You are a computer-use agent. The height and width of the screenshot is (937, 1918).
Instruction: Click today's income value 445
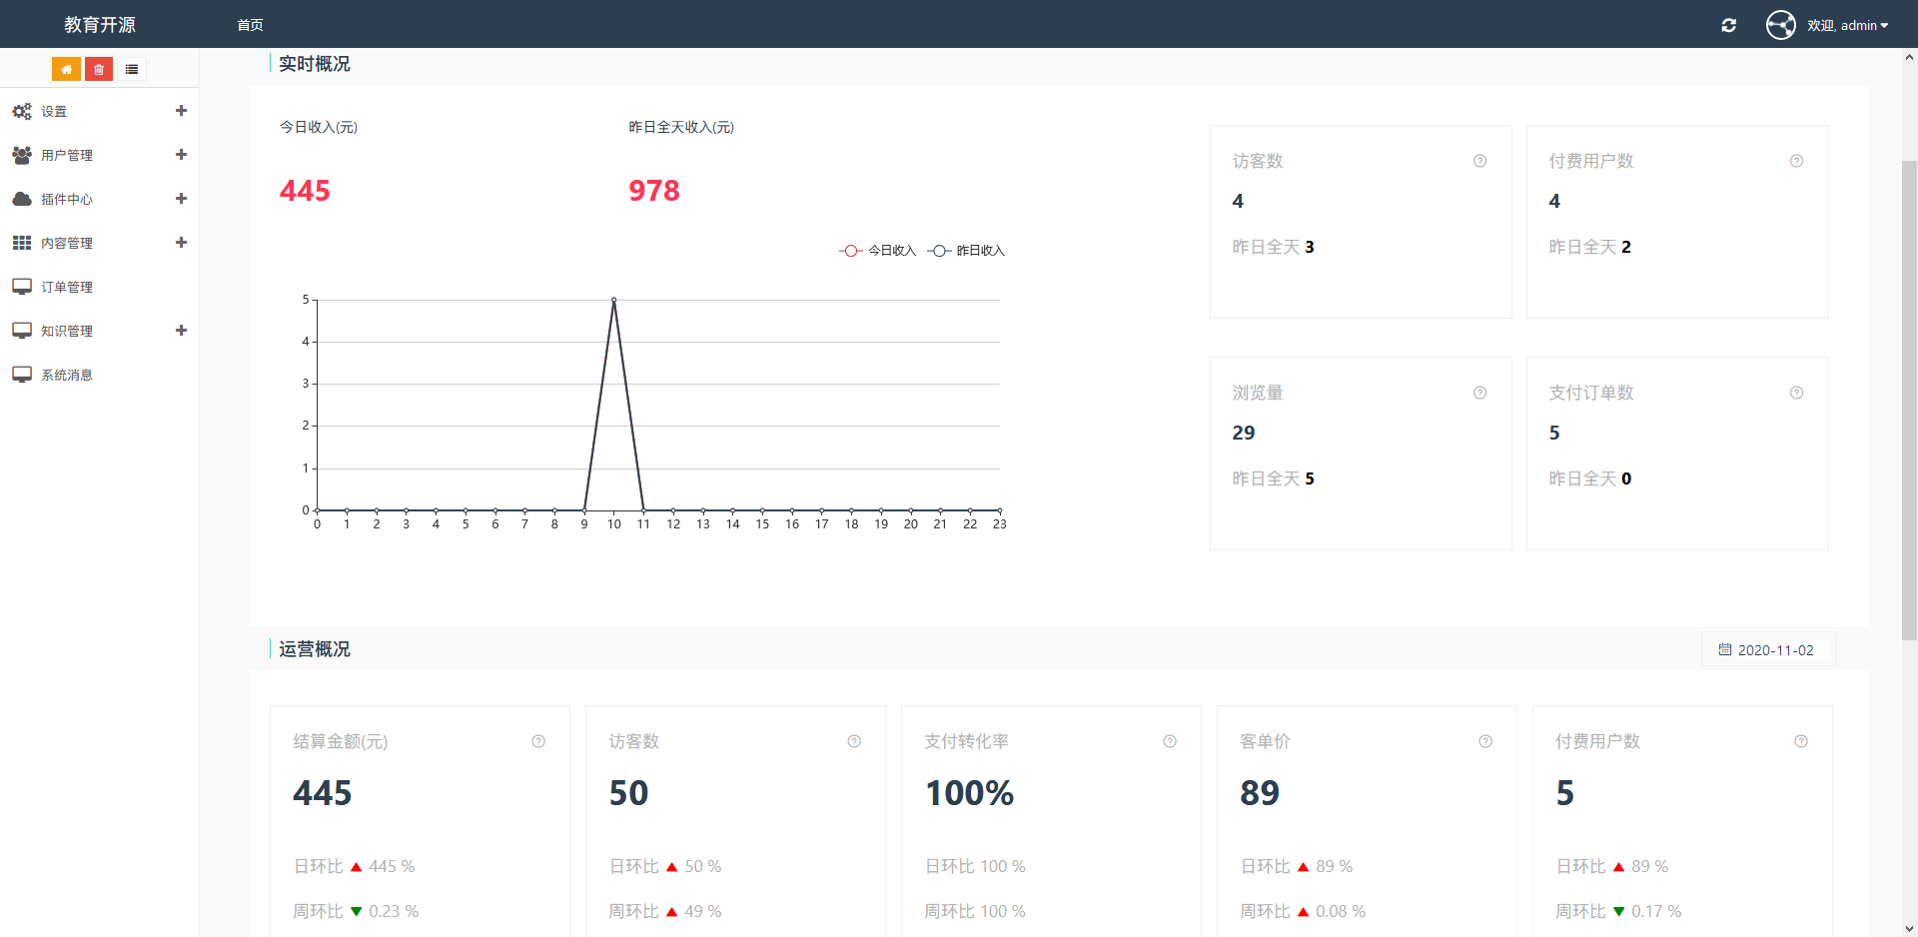[305, 191]
